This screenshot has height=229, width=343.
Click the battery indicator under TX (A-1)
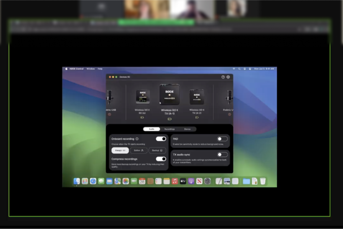pos(169,119)
